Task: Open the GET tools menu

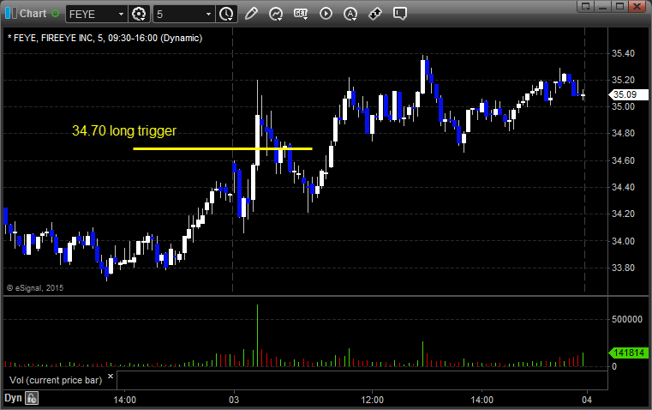Action: coord(301,14)
